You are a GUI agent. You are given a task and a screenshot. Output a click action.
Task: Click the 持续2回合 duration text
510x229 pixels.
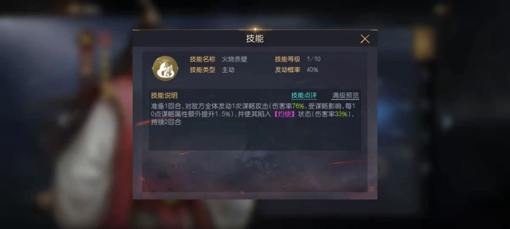(166, 122)
